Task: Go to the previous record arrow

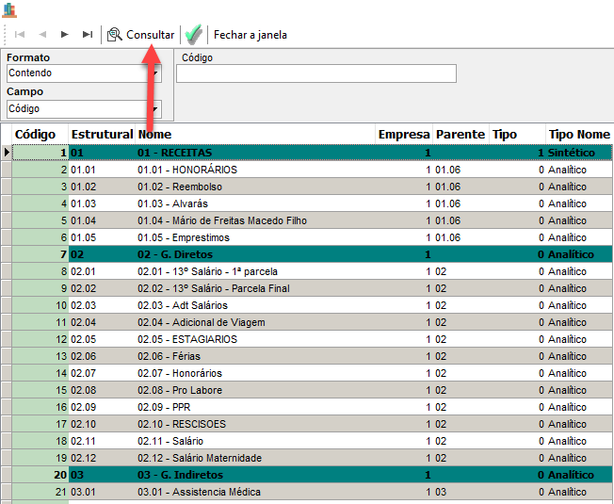Action: tap(42, 35)
